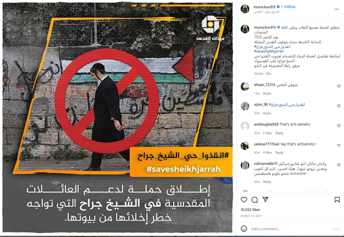Like avidouglas928's comment

pyautogui.click(x=338, y=125)
